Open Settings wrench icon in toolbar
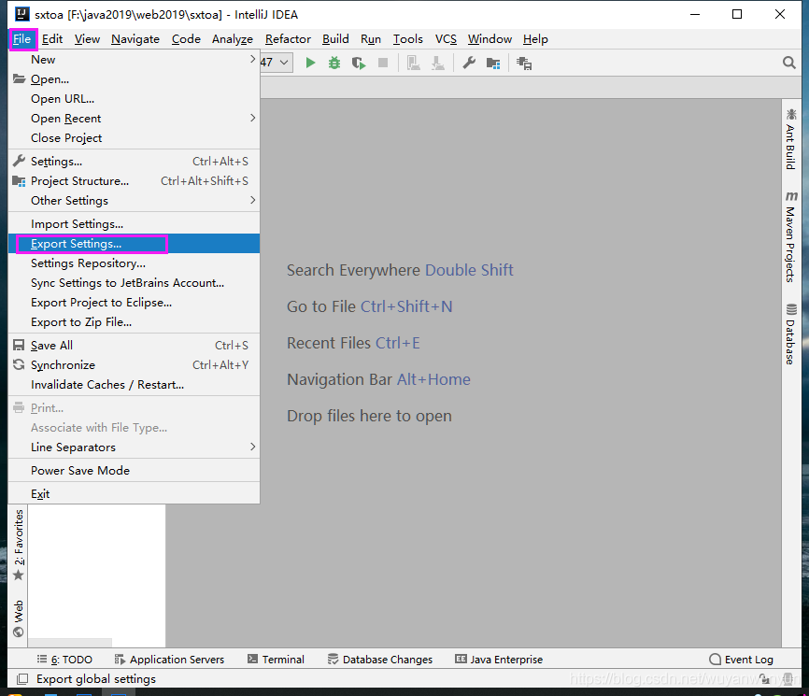Image resolution: width=809 pixels, height=696 pixels. coord(468,63)
